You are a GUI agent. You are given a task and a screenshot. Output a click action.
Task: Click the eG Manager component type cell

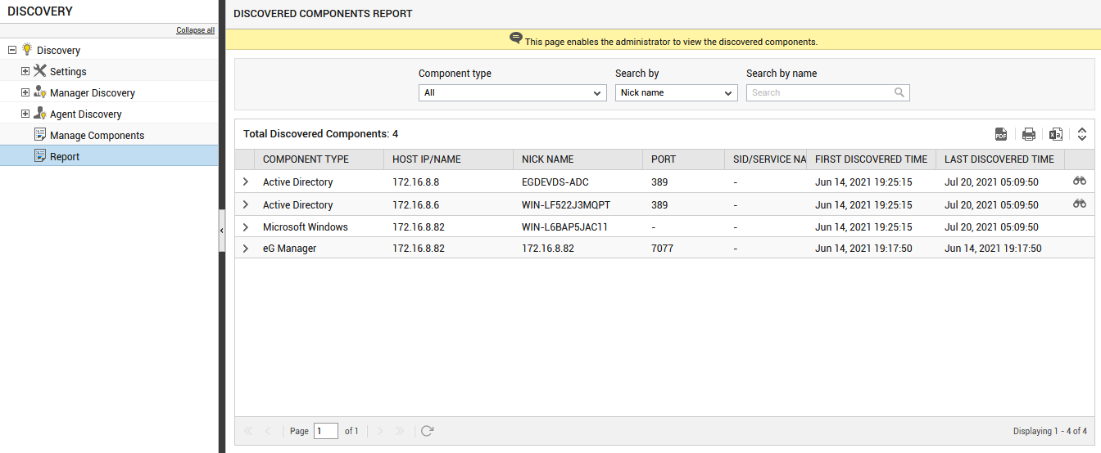coord(289,249)
